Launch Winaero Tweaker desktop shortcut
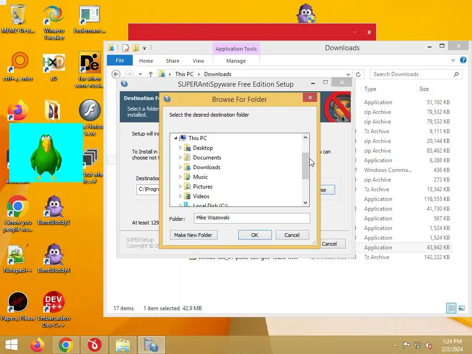472x354 pixels. tap(53, 23)
